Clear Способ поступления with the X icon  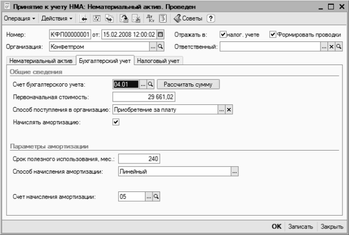(228, 110)
